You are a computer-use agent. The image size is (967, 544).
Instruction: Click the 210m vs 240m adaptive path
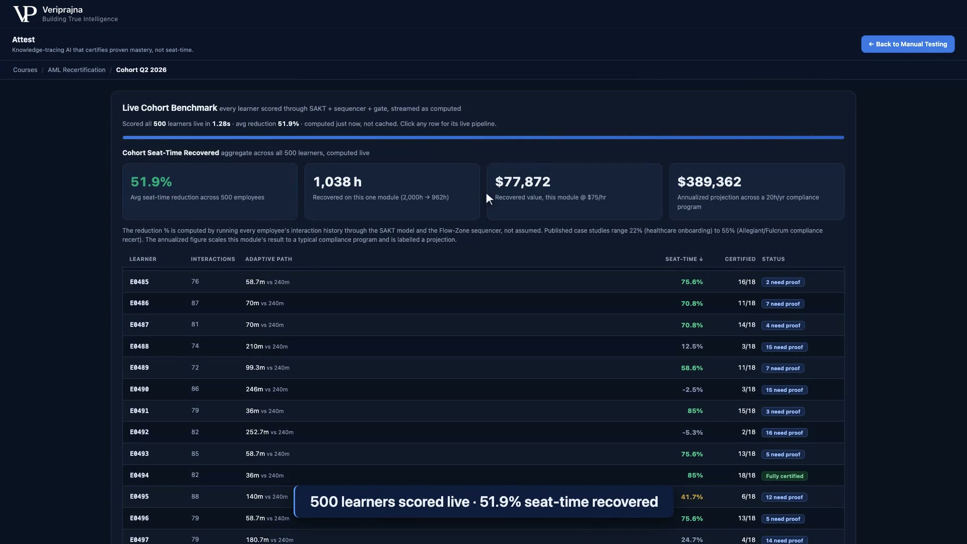coord(266,347)
